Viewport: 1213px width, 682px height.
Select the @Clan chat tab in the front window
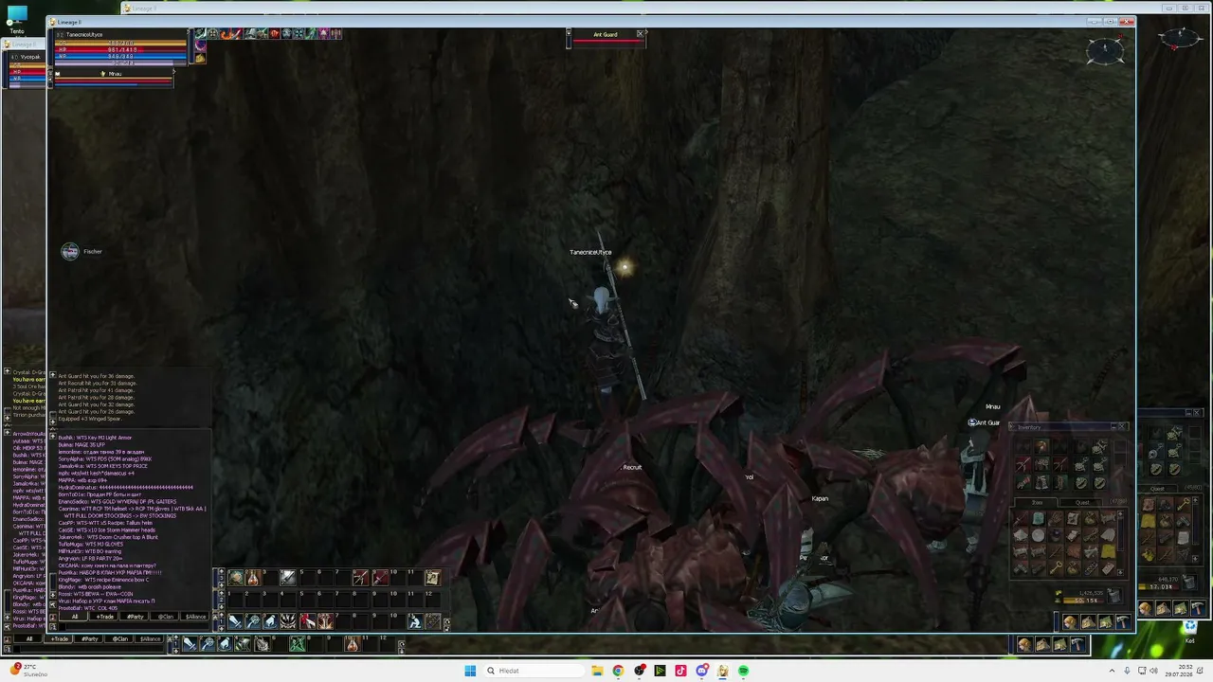[166, 617]
